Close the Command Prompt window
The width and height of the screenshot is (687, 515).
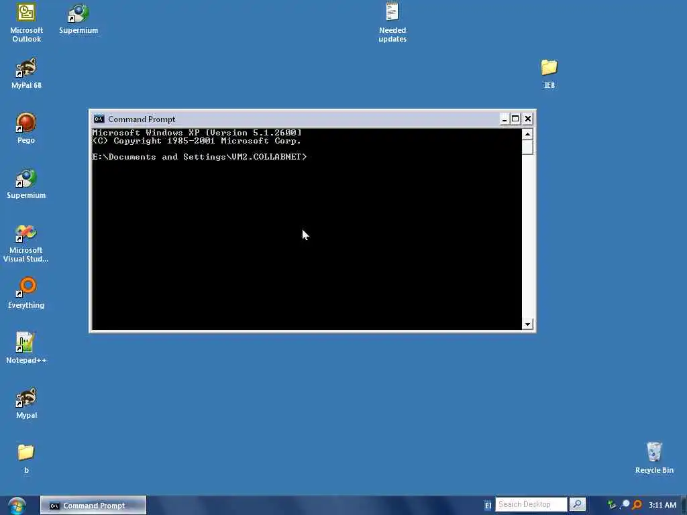528,119
